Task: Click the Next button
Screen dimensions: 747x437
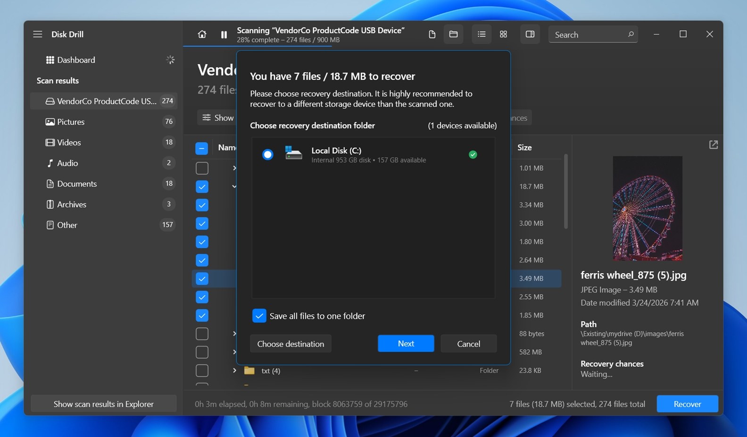Action: (406, 344)
